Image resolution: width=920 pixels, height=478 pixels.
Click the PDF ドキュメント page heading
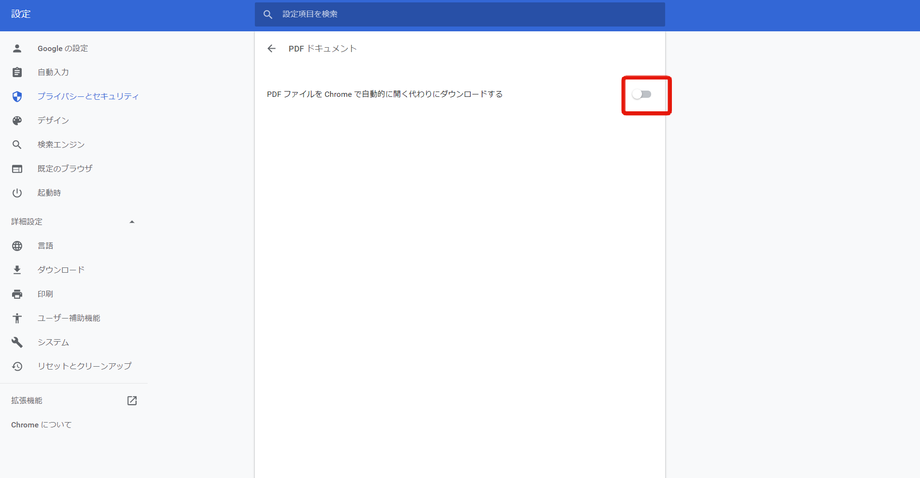(322, 49)
